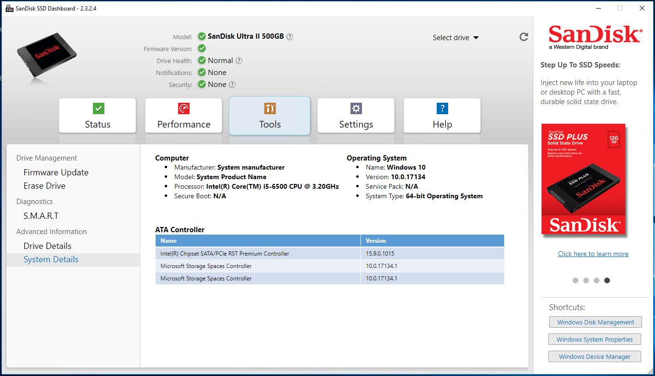Open Firmware Update in the sidebar
The height and width of the screenshot is (376, 655).
click(x=56, y=172)
